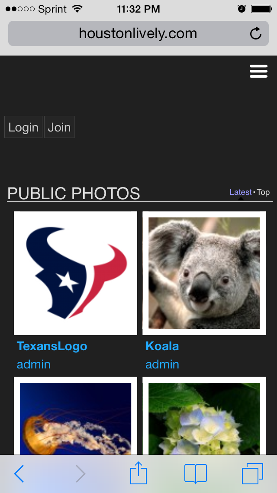Open the Koala photo thumbnail
Screen dimensions: 277x493
204,273
